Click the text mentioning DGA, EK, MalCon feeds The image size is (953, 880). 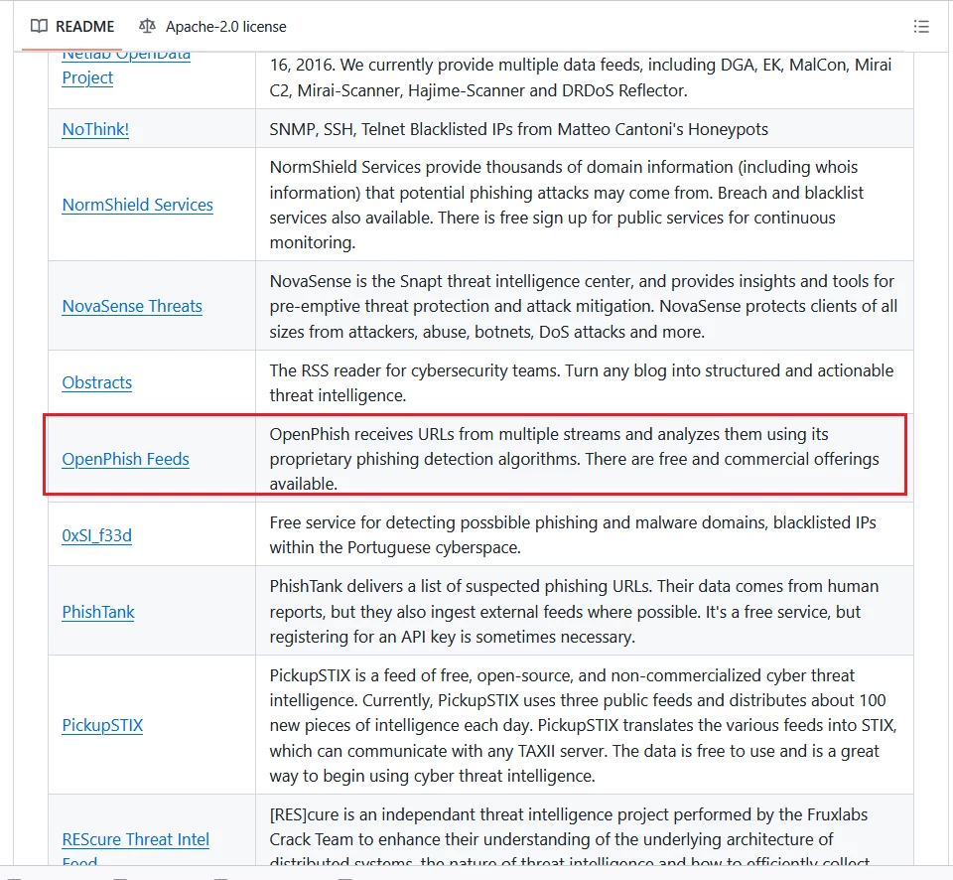coord(581,77)
